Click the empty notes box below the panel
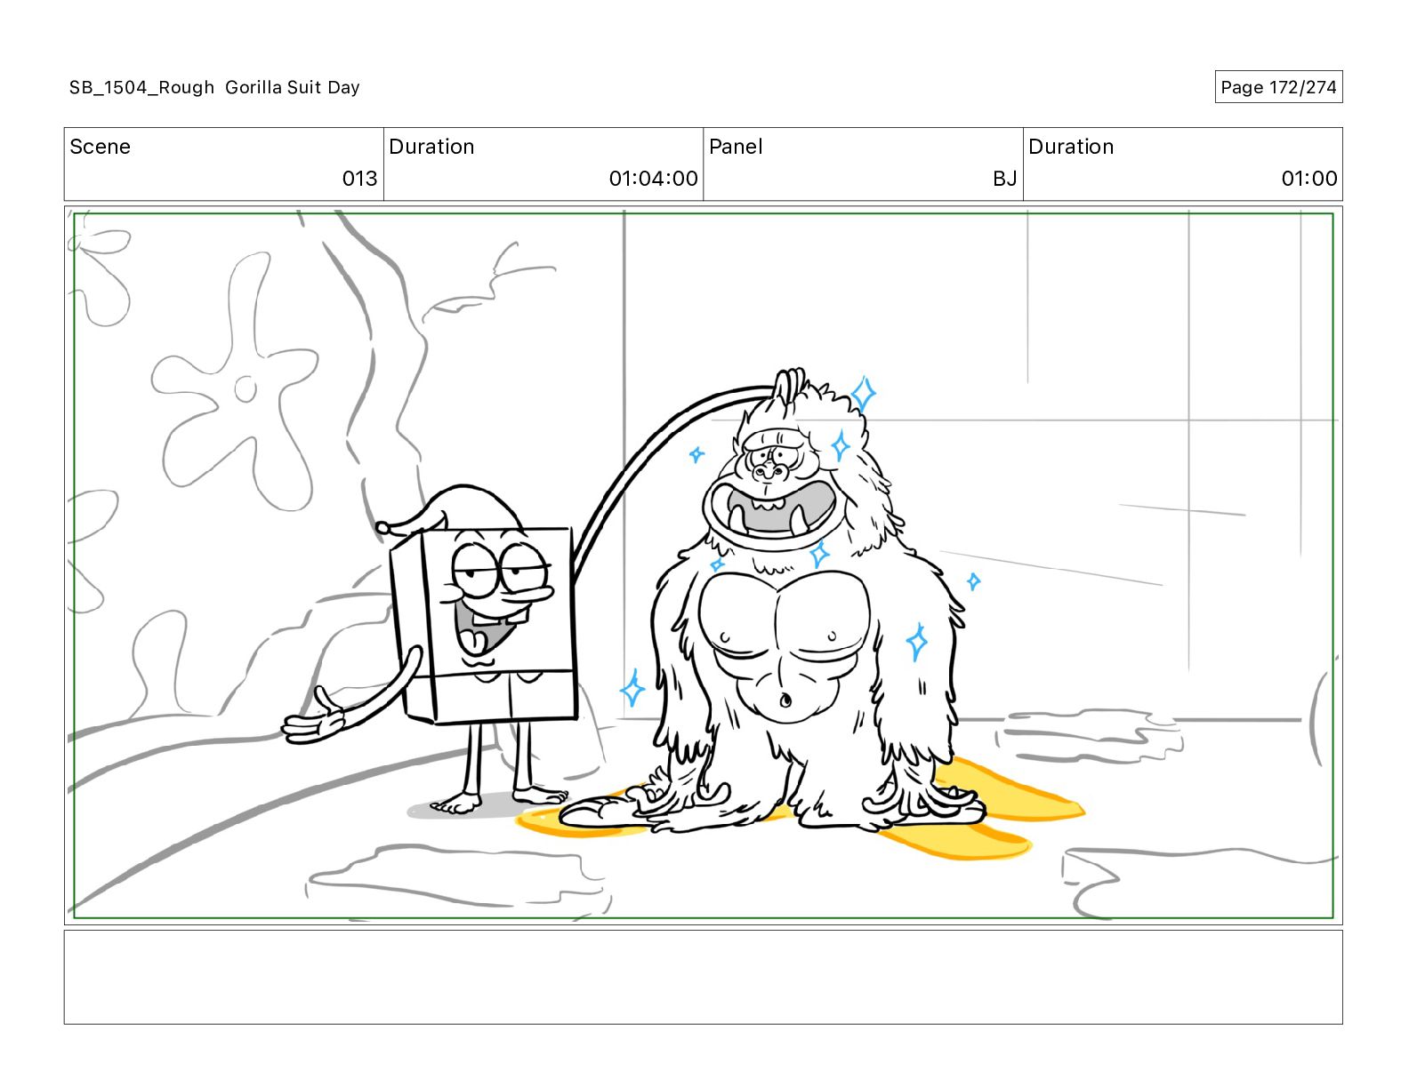This screenshot has height=1088, width=1409. coord(703,977)
